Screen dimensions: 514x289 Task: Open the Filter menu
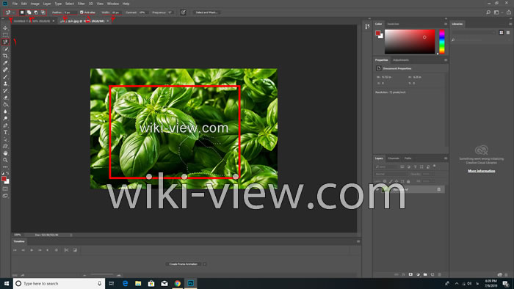tap(81, 4)
